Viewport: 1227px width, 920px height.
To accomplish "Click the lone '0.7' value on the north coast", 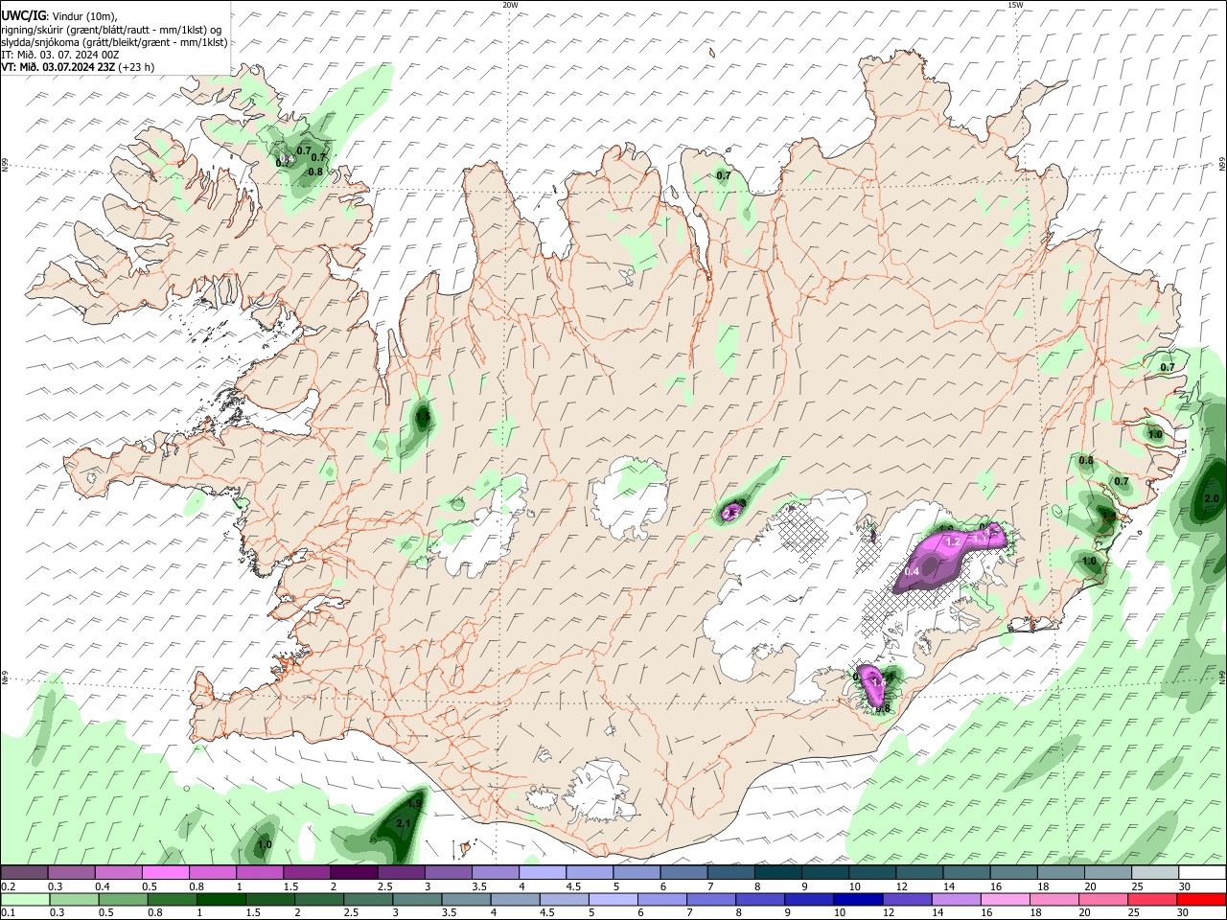I will tap(724, 175).
